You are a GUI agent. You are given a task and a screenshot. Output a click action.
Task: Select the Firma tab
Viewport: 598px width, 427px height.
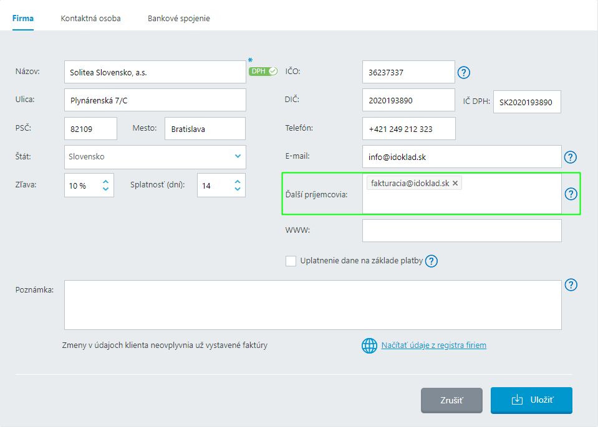point(23,19)
